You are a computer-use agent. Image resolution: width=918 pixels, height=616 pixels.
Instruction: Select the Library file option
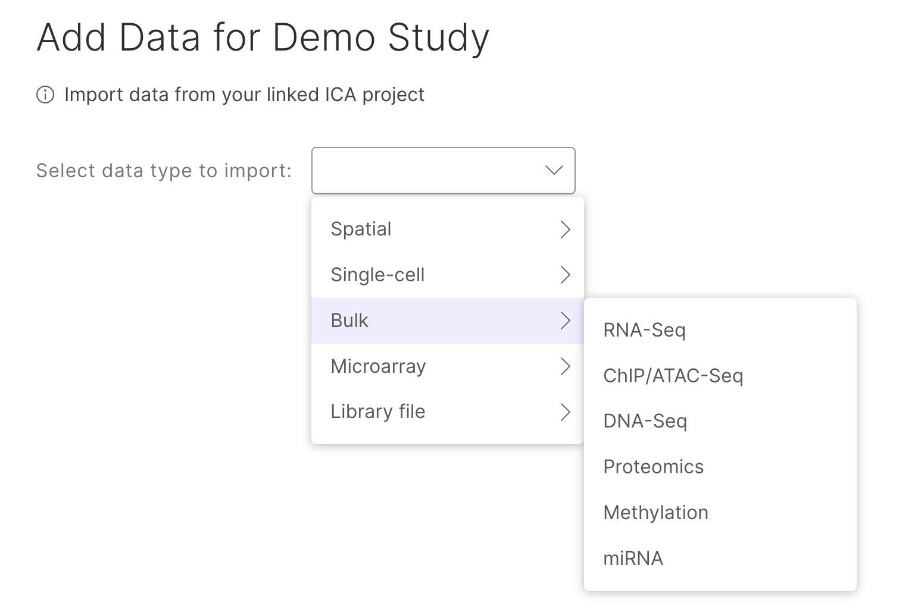[377, 412]
